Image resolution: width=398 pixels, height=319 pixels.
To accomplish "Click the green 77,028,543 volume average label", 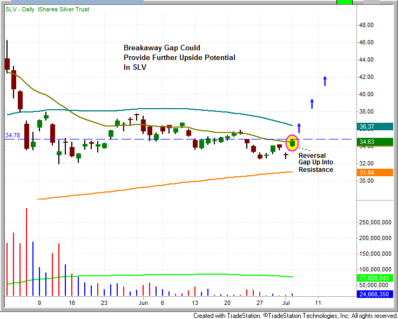I will tap(374, 277).
